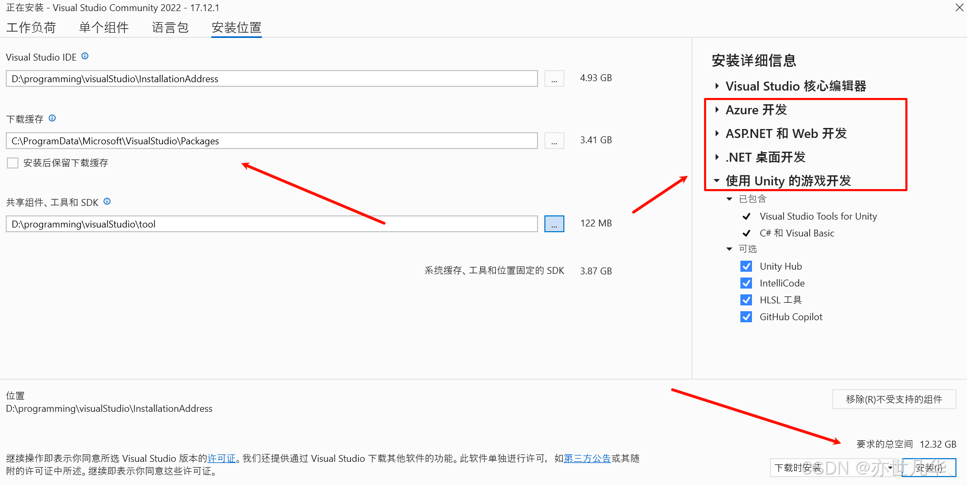The height and width of the screenshot is (485, 967).
Task: Expand the Visual Studio 核心编辑器 node
Action: (717, 86)
